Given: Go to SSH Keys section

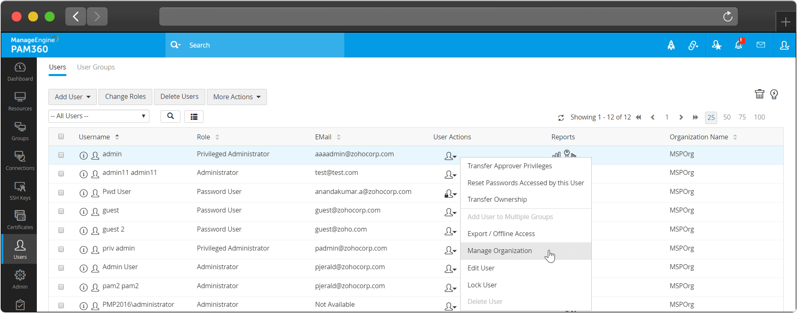Looking at the screenshot, I should [x=20, y=191].
